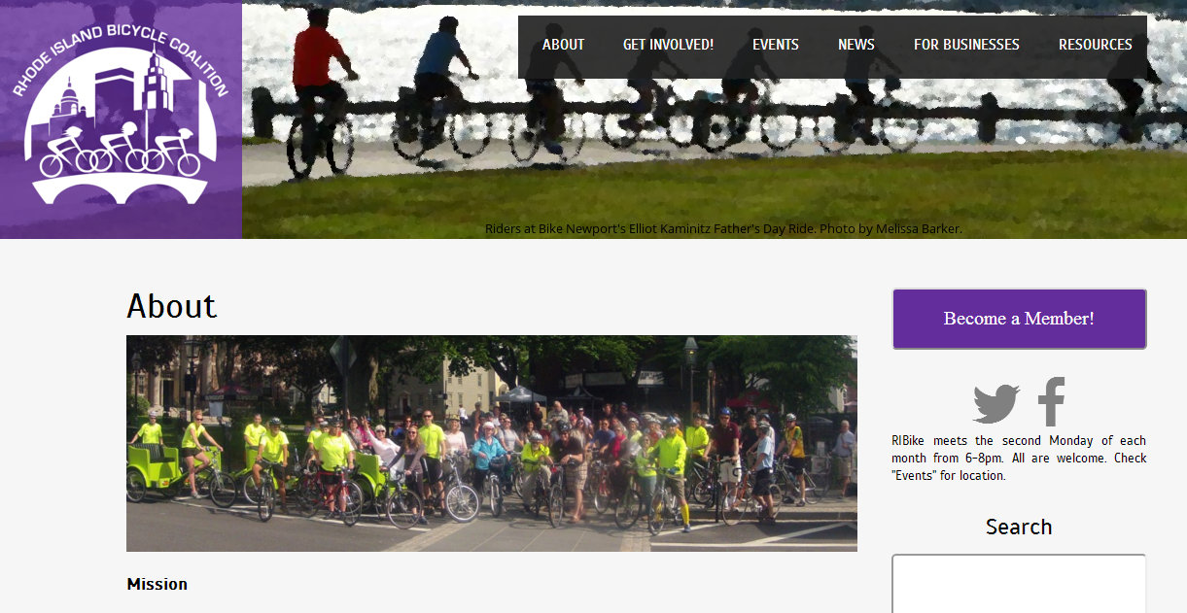Click the Rhode Island Bicycle Coalition logo
Screen dimensions: 1187x613
(121, 120)
